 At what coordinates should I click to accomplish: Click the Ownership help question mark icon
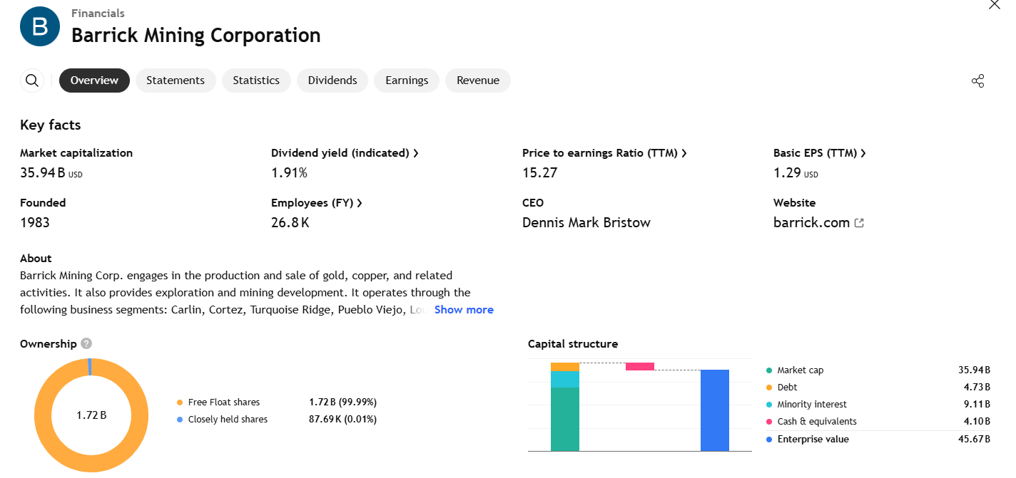[x=87, y=343]
